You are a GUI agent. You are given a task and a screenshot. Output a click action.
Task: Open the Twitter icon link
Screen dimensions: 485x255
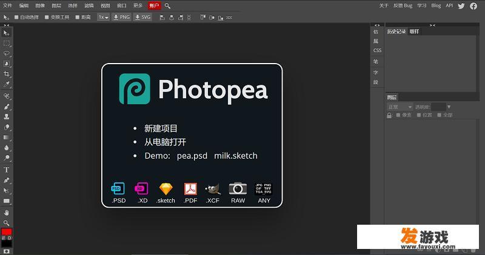coord(461,6)
